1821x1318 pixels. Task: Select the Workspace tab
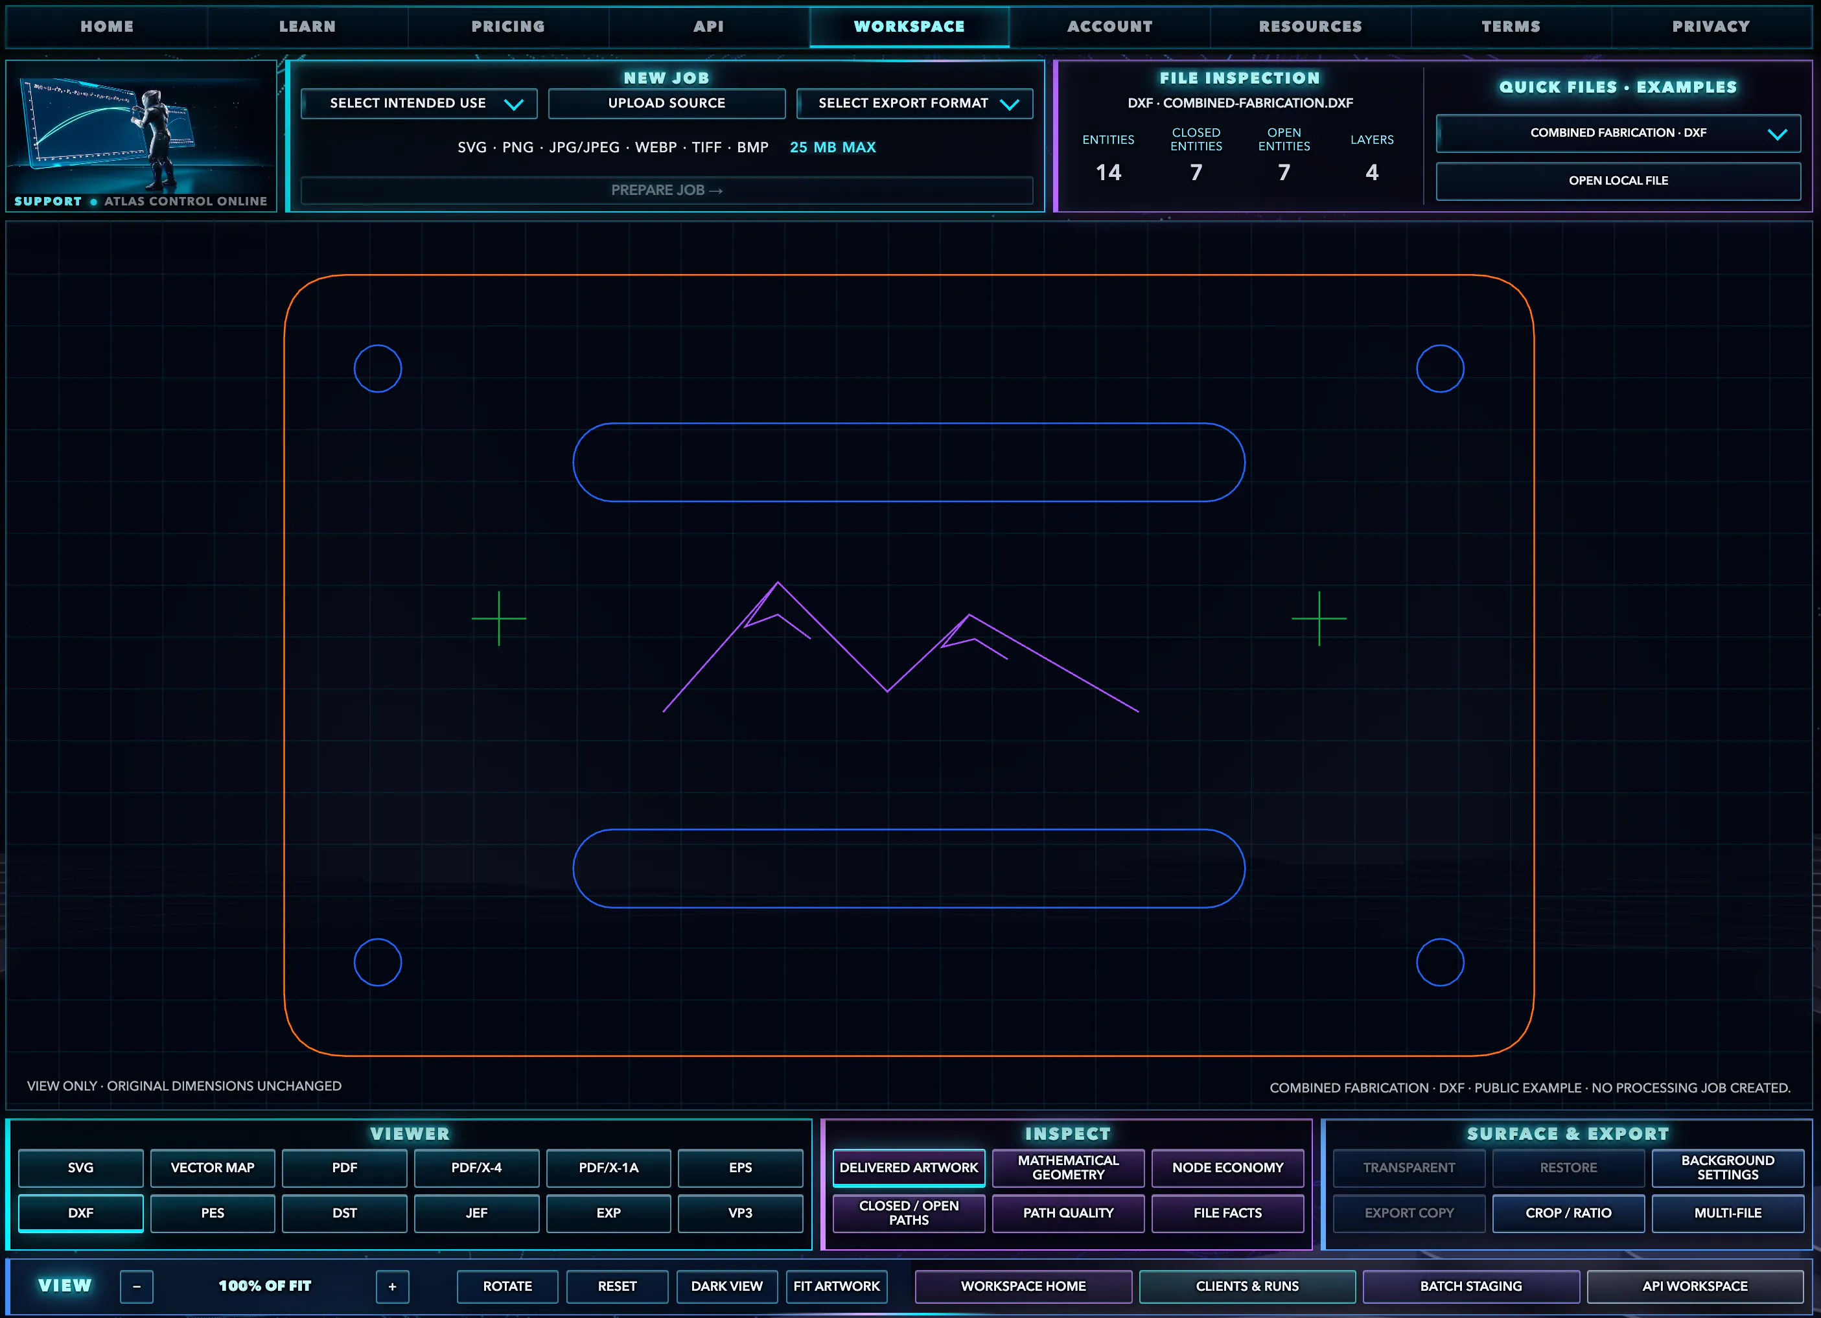(910, 27)
